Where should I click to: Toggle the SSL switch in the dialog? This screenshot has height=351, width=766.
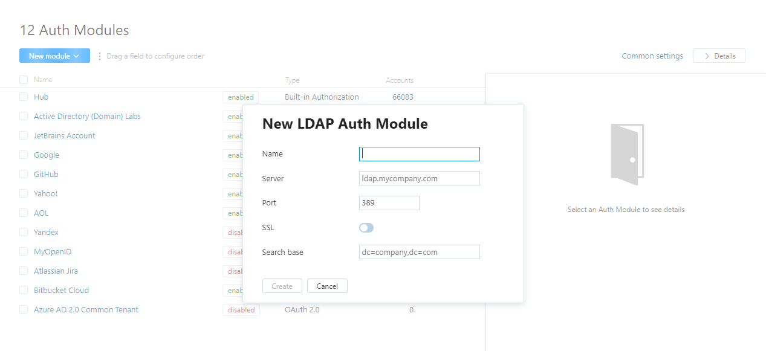coord(366,228)
